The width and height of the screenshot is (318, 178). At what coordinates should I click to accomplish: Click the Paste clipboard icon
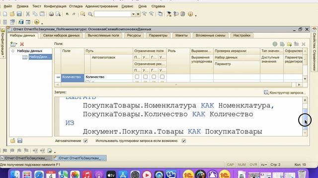42,14
